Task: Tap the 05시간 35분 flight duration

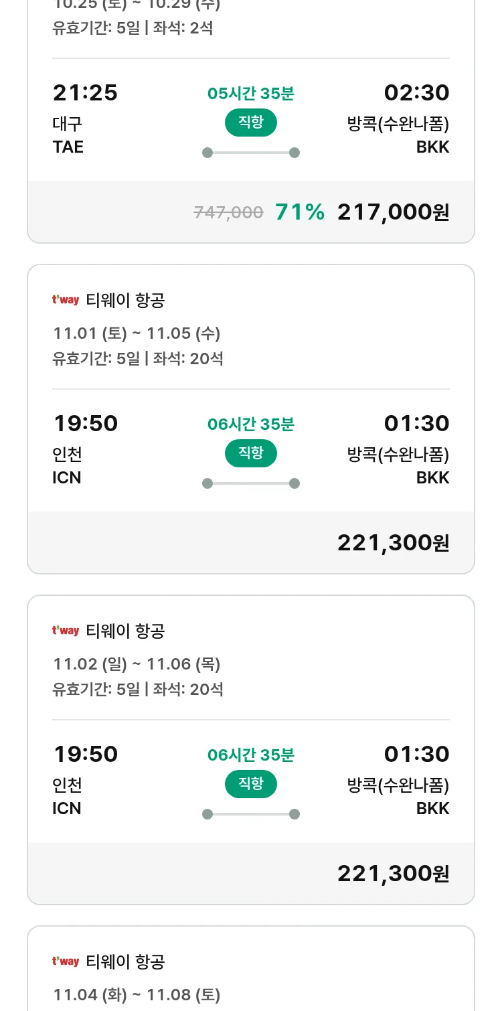Action: [250, 94]
